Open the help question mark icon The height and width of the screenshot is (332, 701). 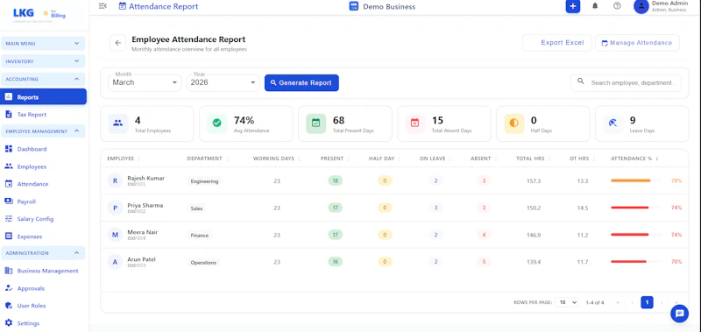(x=617, y=6)
